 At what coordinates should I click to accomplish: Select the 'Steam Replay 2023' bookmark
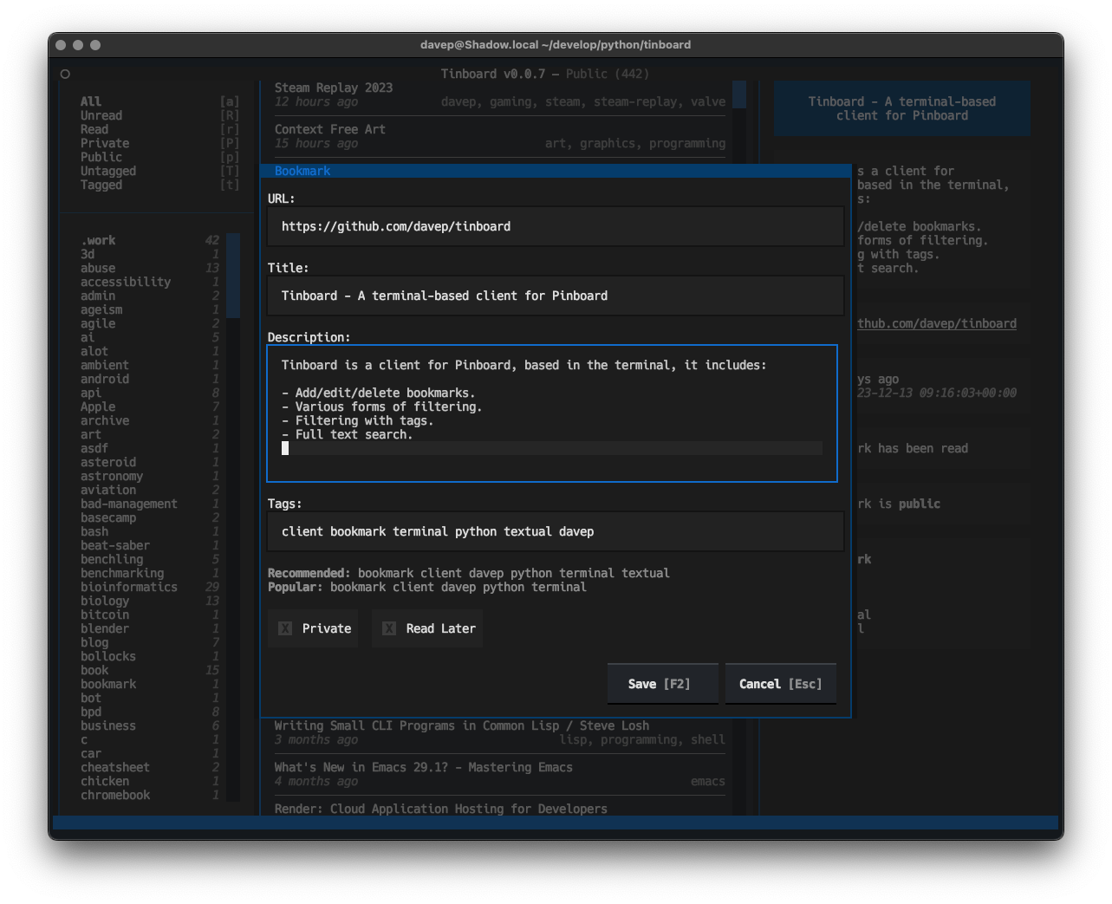[x=500, y=94]
